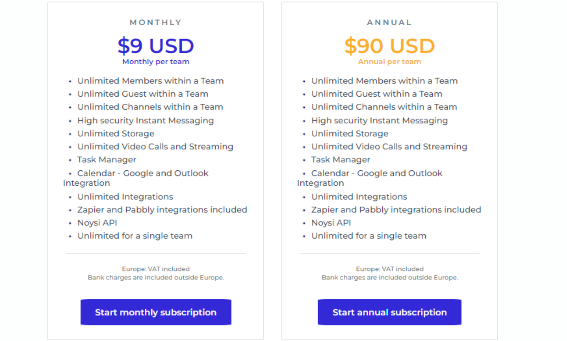The image size is (567, 341).
Task: Select the $90 USD annual price
Action: click(389, 46)
